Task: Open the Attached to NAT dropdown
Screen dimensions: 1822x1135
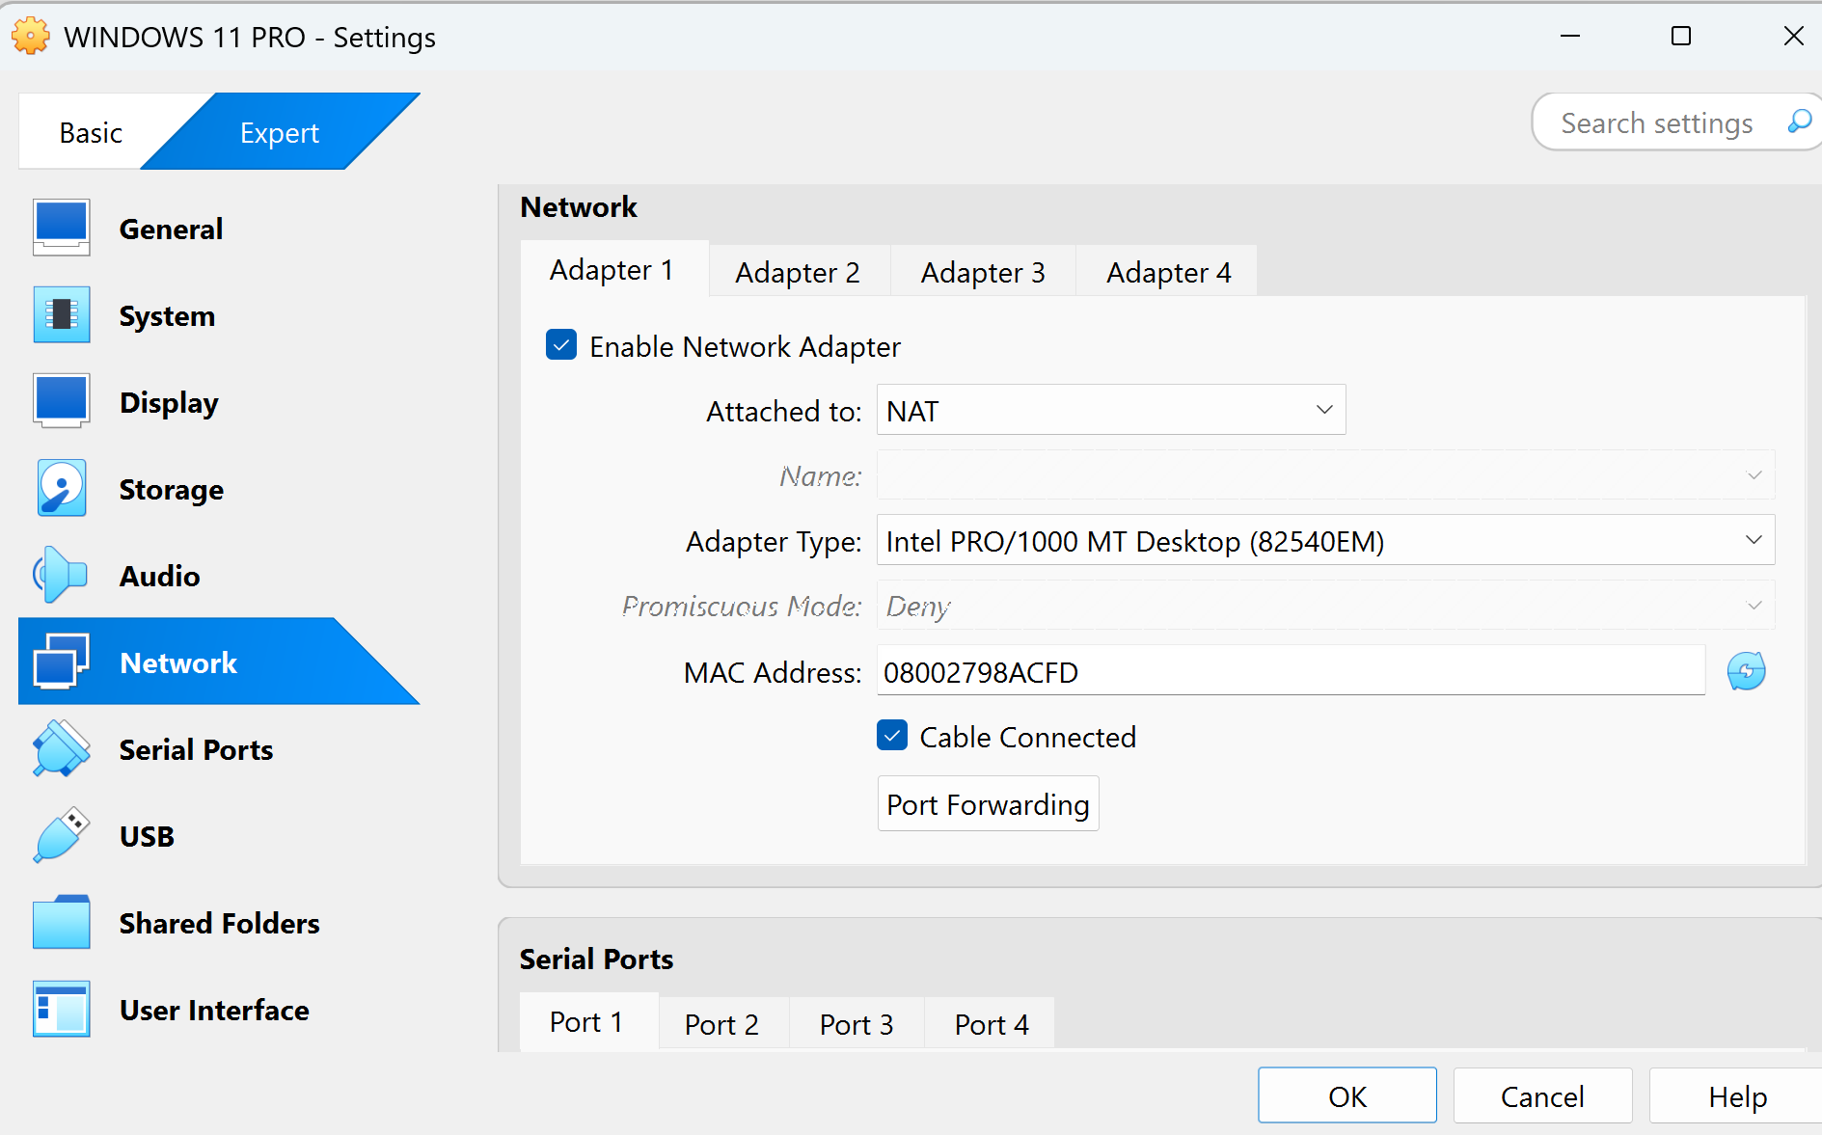Action: pyautogui.click(x=1111, y=411)
